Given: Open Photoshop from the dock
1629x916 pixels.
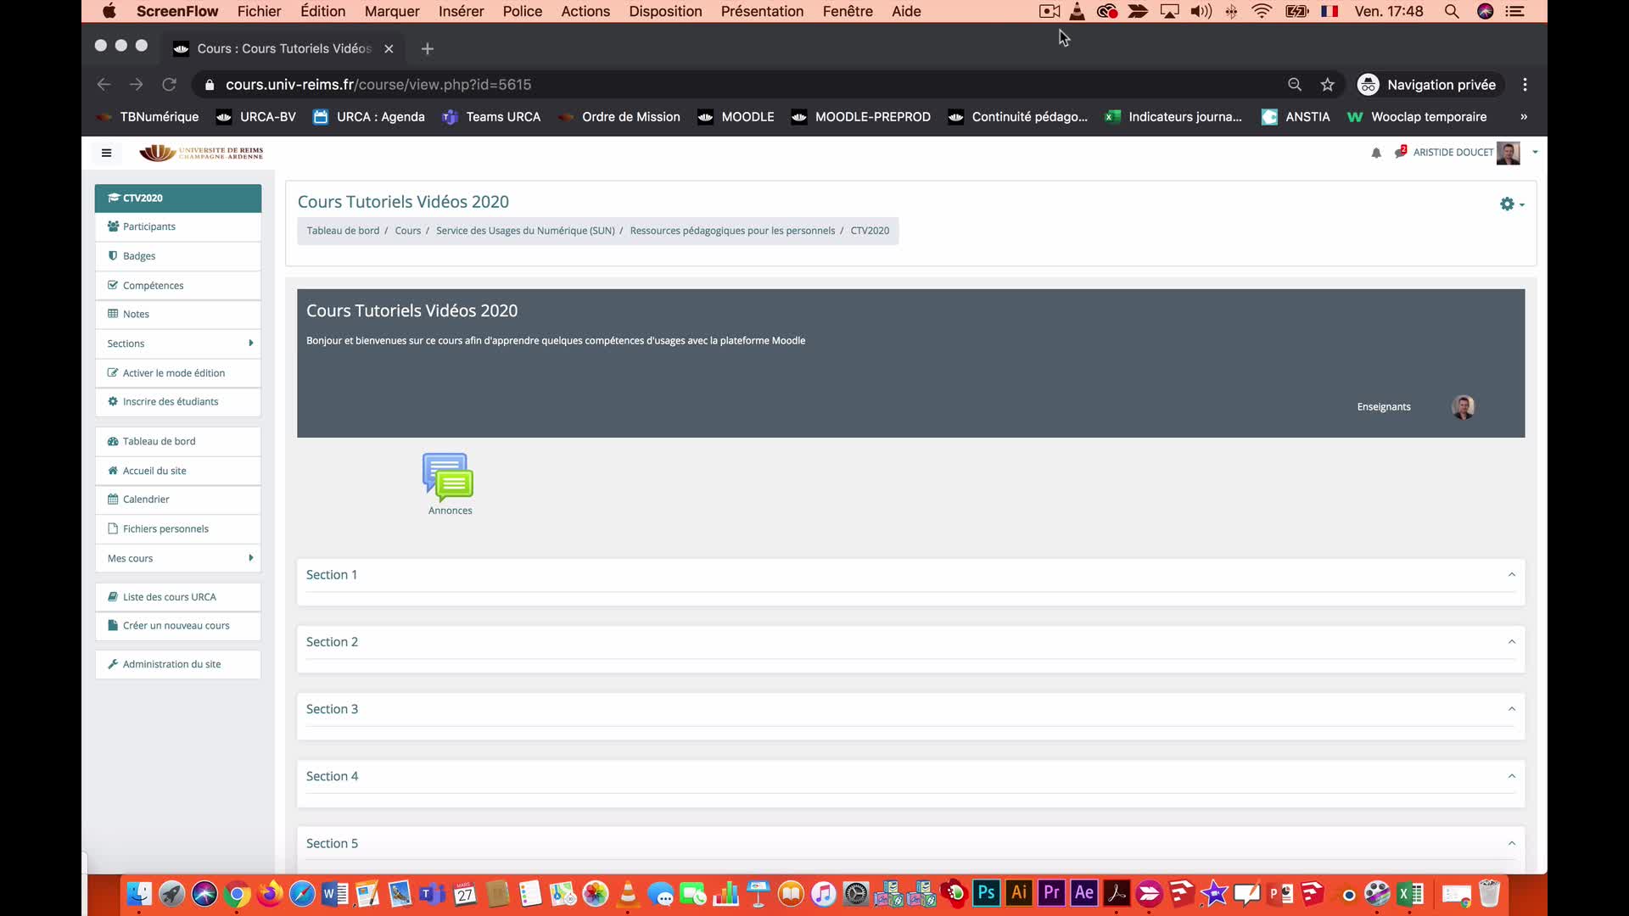Looking at the screenshot, I should 986,893.
